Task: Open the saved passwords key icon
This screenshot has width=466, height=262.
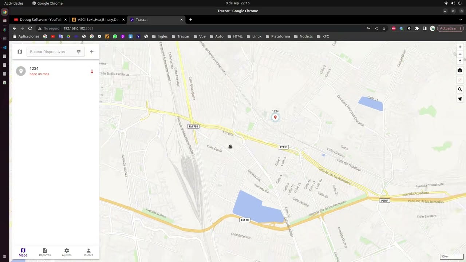Action: tap(368, 28)
